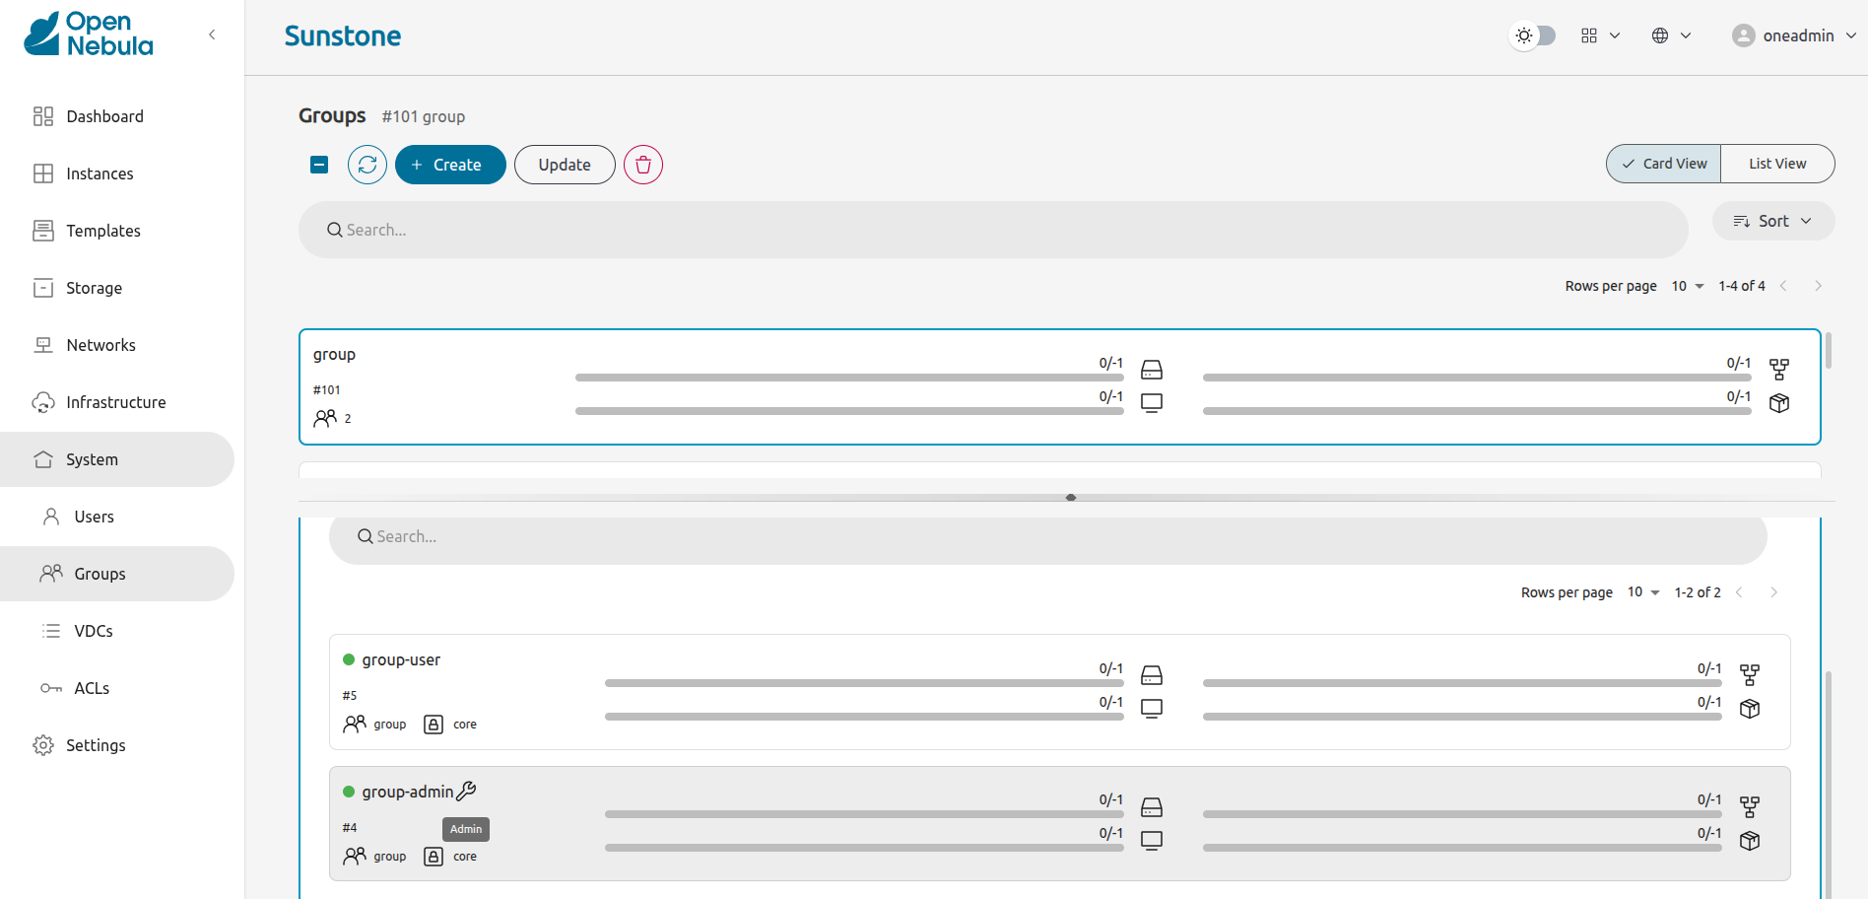Image resolution: width=1868 pixels, height=899 pixels.
Task: Select ACLs under System
Action: click(x=89, y=688)
